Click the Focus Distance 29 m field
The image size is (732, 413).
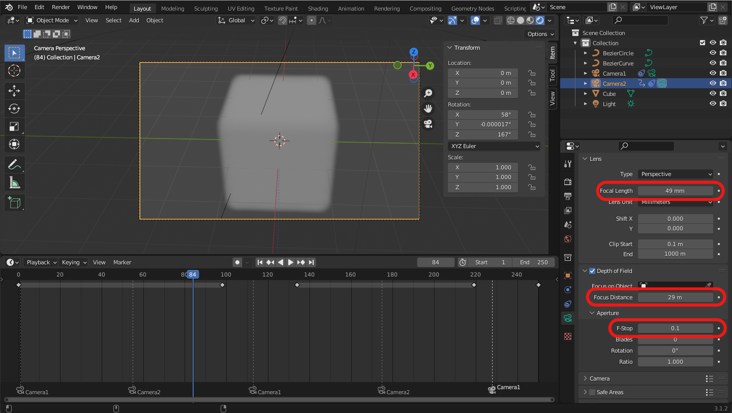click(x=675, y=297)
